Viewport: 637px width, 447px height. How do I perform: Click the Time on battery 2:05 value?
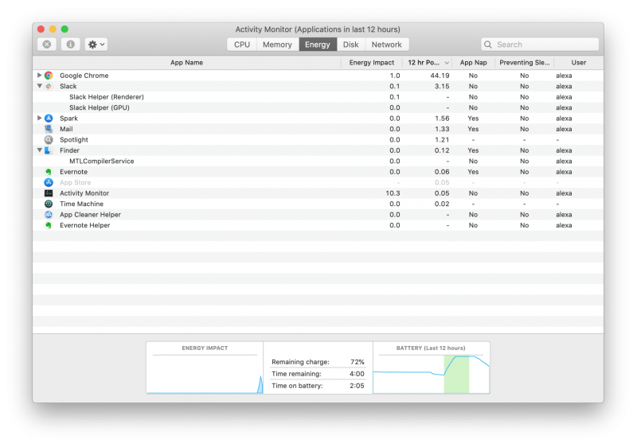point(357,386)
